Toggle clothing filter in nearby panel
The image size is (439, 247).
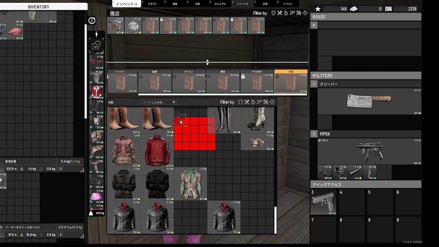(273, 13)
